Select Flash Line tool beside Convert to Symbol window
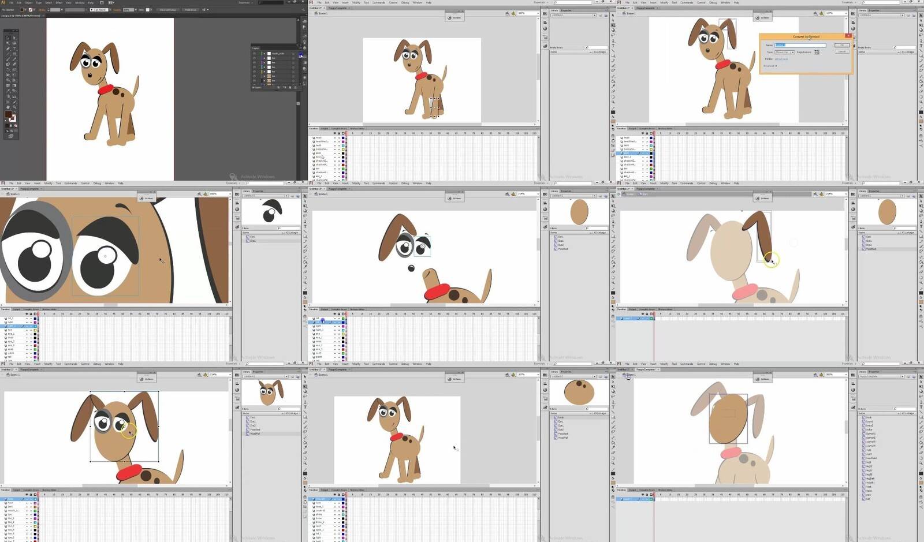Screen dimensions: 924x542 click(x=921, y=51)
